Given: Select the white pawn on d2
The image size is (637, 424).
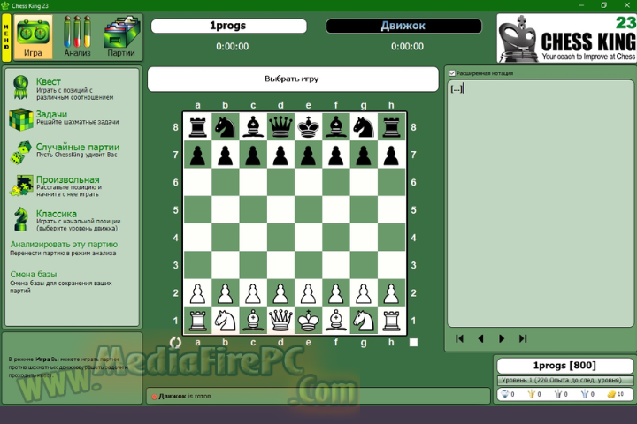Looking at the screenshot, I should pos(280,293).
